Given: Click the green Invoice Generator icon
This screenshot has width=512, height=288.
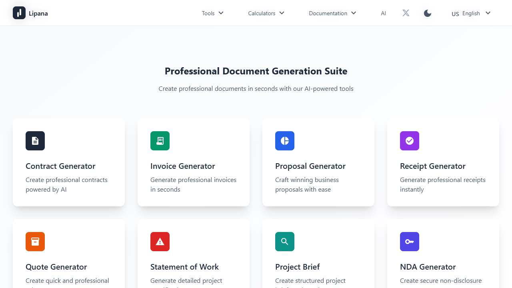Looking at the screenshot, I should point(160,141).
